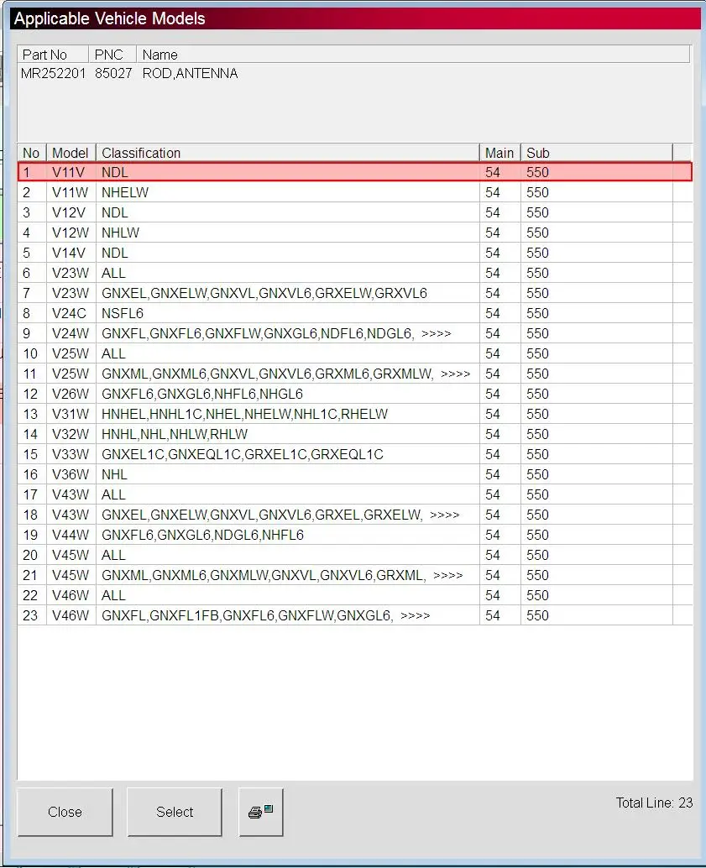The height and width of the screenshot is (868, 706).
Task: Choose the V44W row
Action: [355, 535]
